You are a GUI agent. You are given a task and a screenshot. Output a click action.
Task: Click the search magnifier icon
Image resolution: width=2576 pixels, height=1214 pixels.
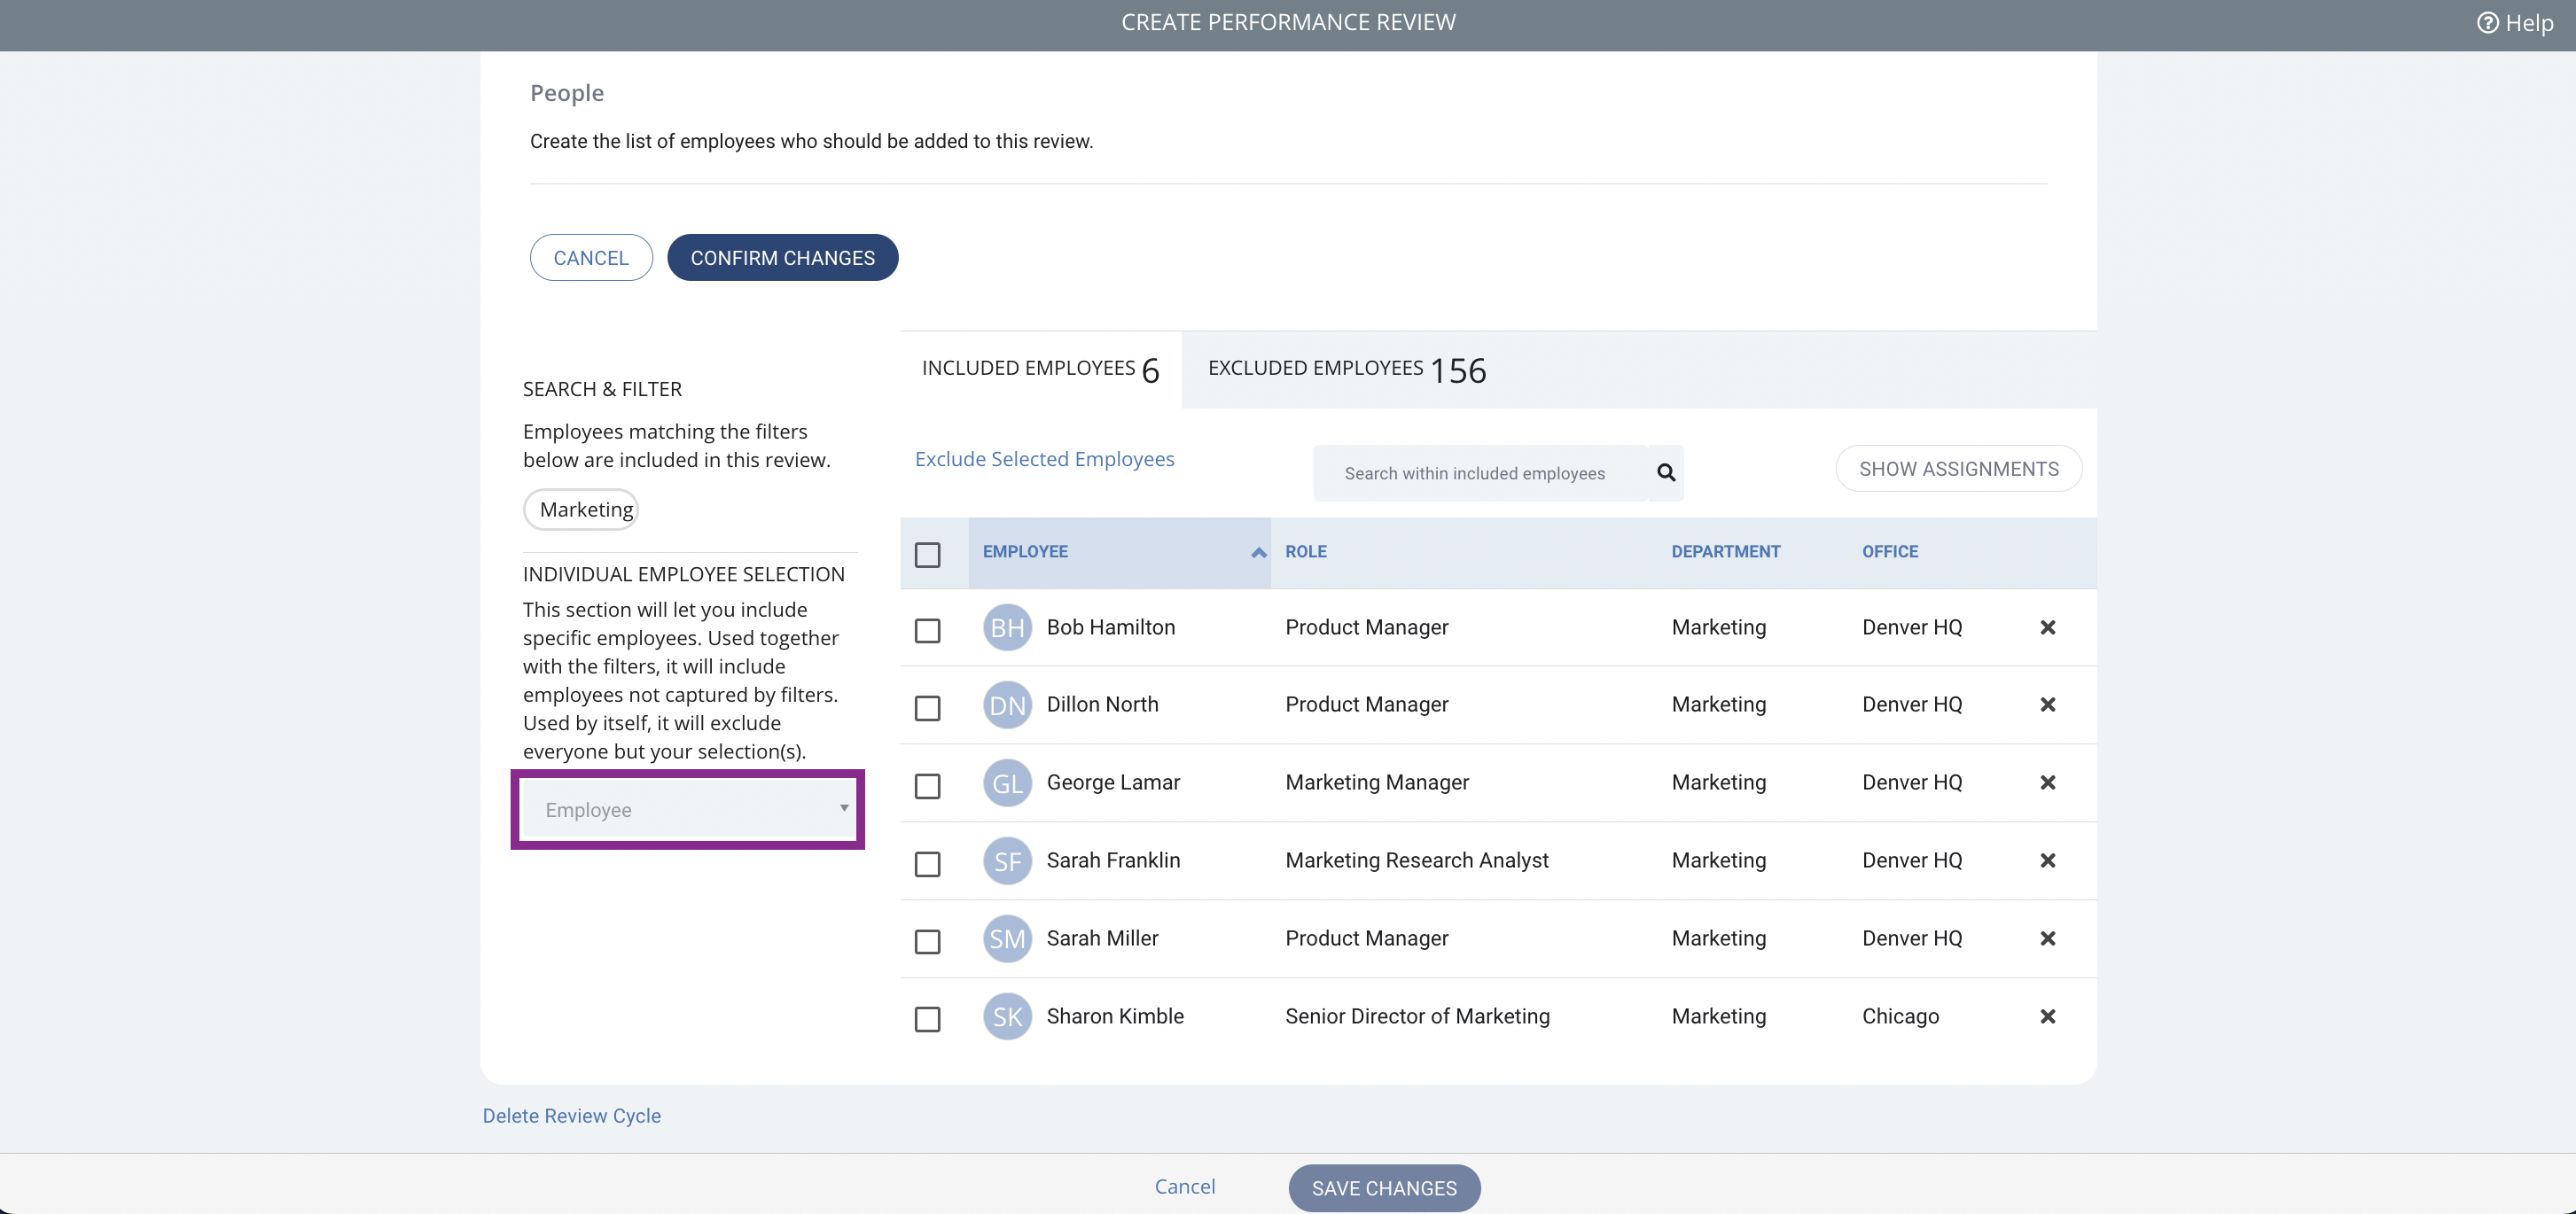pos(1666,472)
